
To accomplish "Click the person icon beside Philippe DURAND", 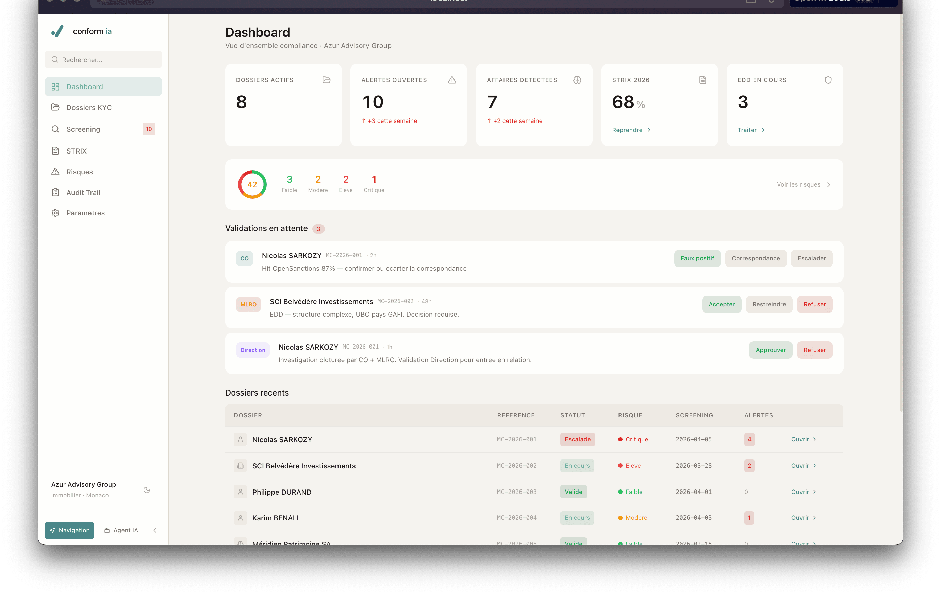I will (240, 492).
